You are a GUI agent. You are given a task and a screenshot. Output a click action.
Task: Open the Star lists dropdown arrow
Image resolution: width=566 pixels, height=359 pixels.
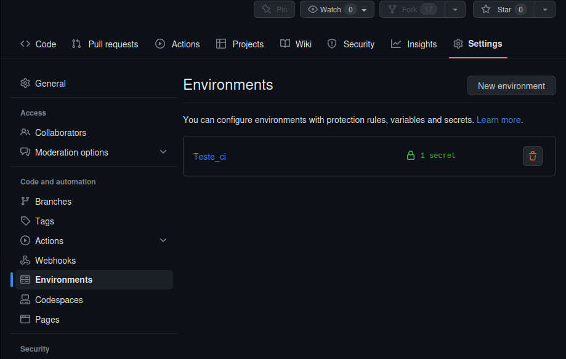click(545, 10)
